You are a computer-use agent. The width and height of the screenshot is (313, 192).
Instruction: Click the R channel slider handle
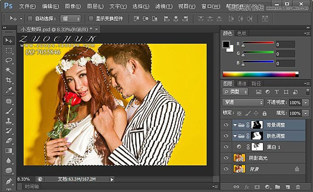click(243, 46)
